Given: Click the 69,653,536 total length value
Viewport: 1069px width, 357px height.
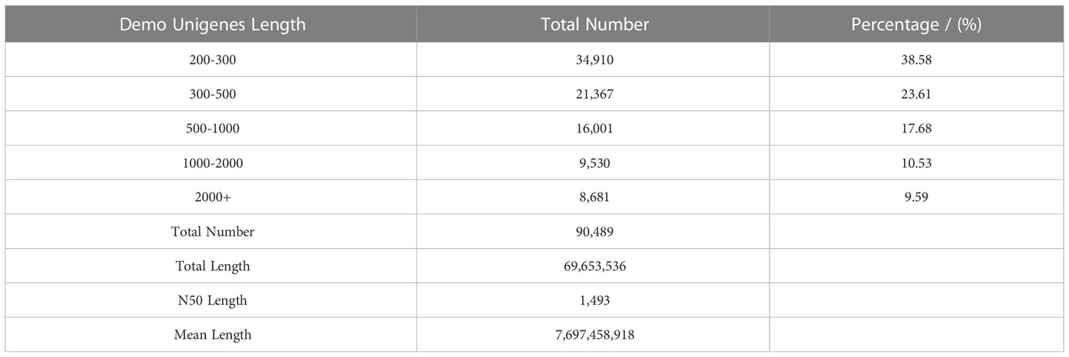Looking at the screenshot, I should point(595,266).
